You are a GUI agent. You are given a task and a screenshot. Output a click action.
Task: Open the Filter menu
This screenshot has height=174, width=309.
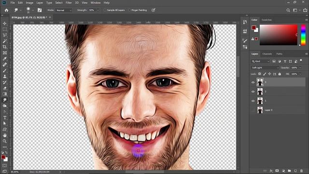coord(69,3)
